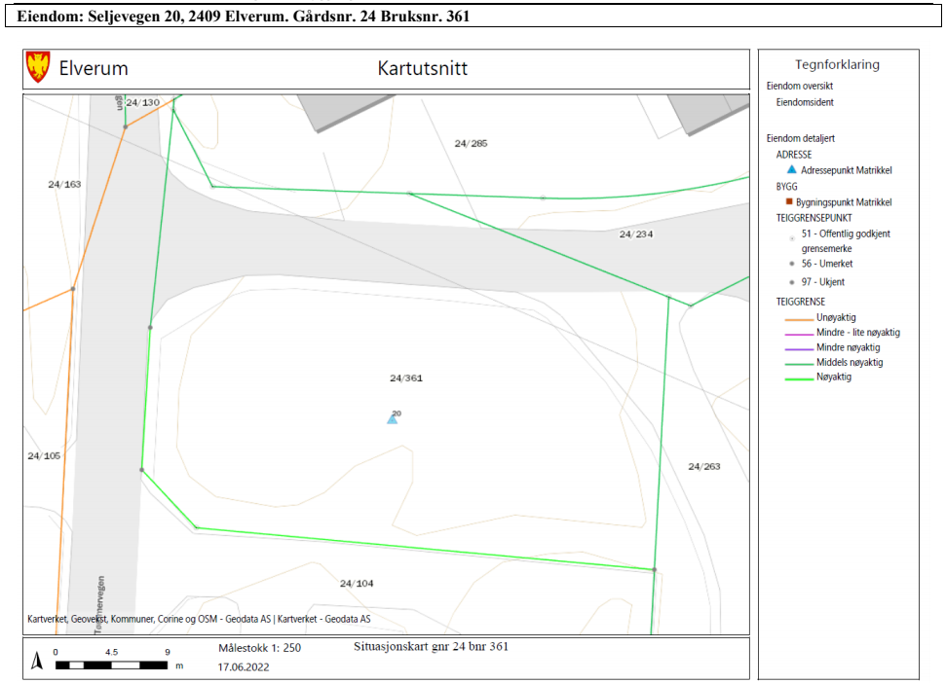
Task: Click the Eiendom Seljevegen 20 header line
Action: coord(244,17)
